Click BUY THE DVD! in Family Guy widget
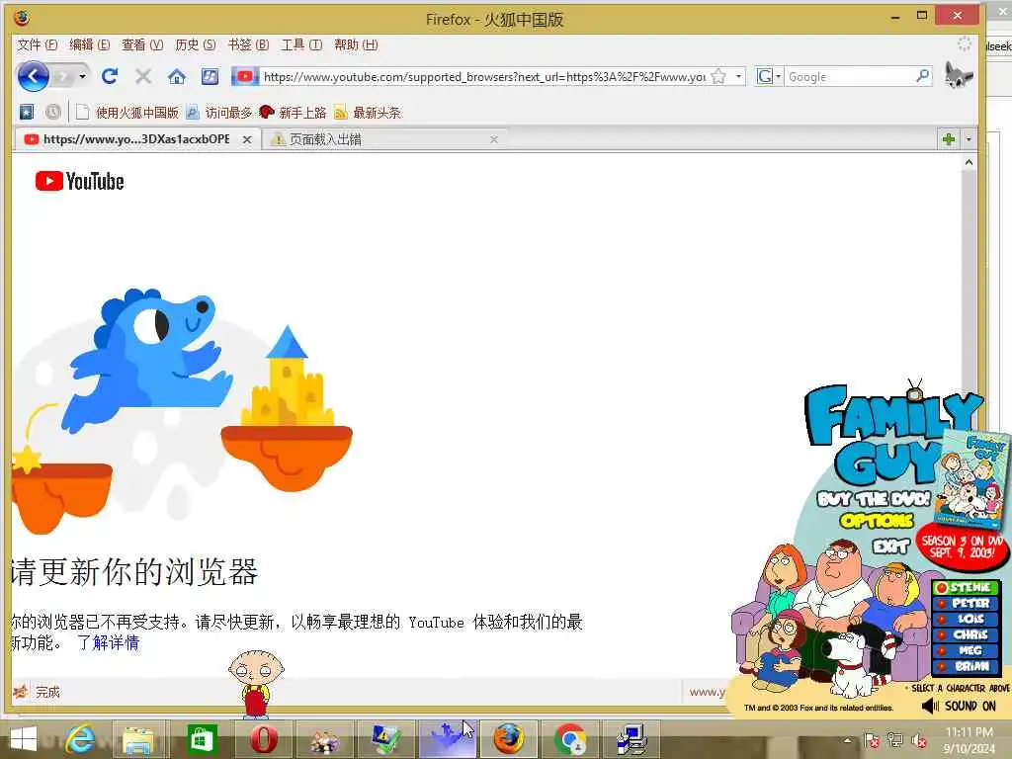Viewport: 1012px width, 759px height. coord(874,499)
